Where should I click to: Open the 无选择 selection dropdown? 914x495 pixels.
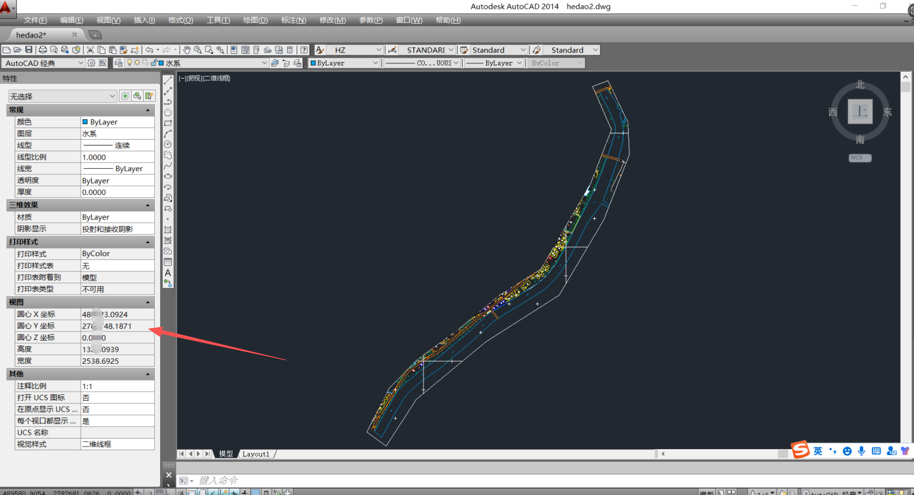[x=112, y=96]
